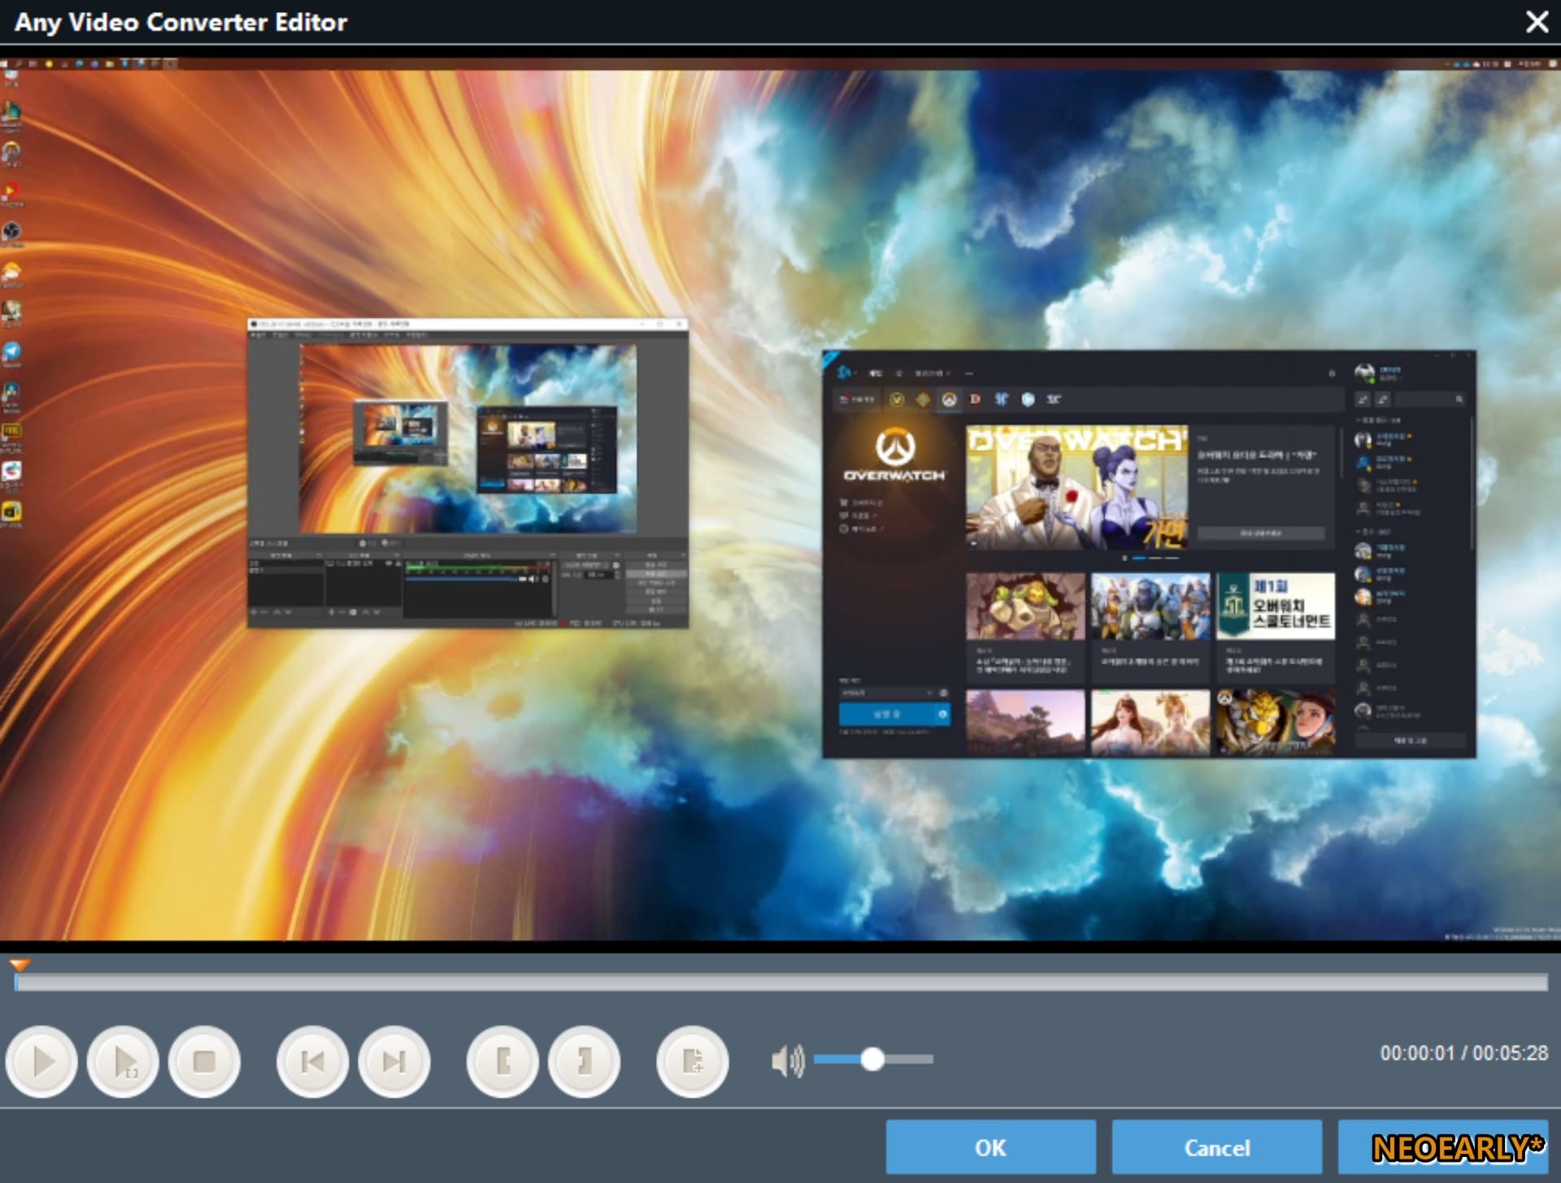
Task: Jump to the previous frame
Action: click(x=312, y=1061)
